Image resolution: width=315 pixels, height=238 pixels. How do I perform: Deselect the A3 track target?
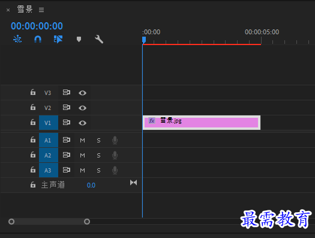pyautogui.click(x=49, y=171)
